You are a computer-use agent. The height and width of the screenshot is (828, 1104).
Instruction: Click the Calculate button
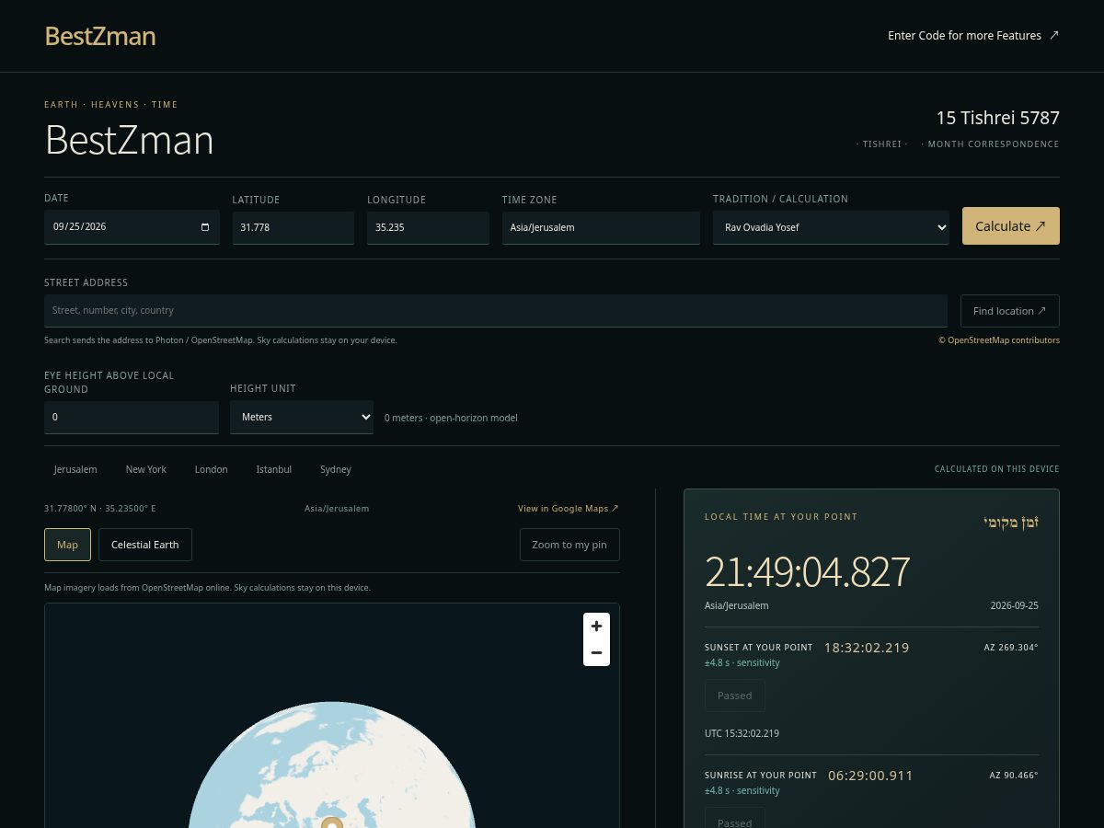click(x=1010, y=226)
